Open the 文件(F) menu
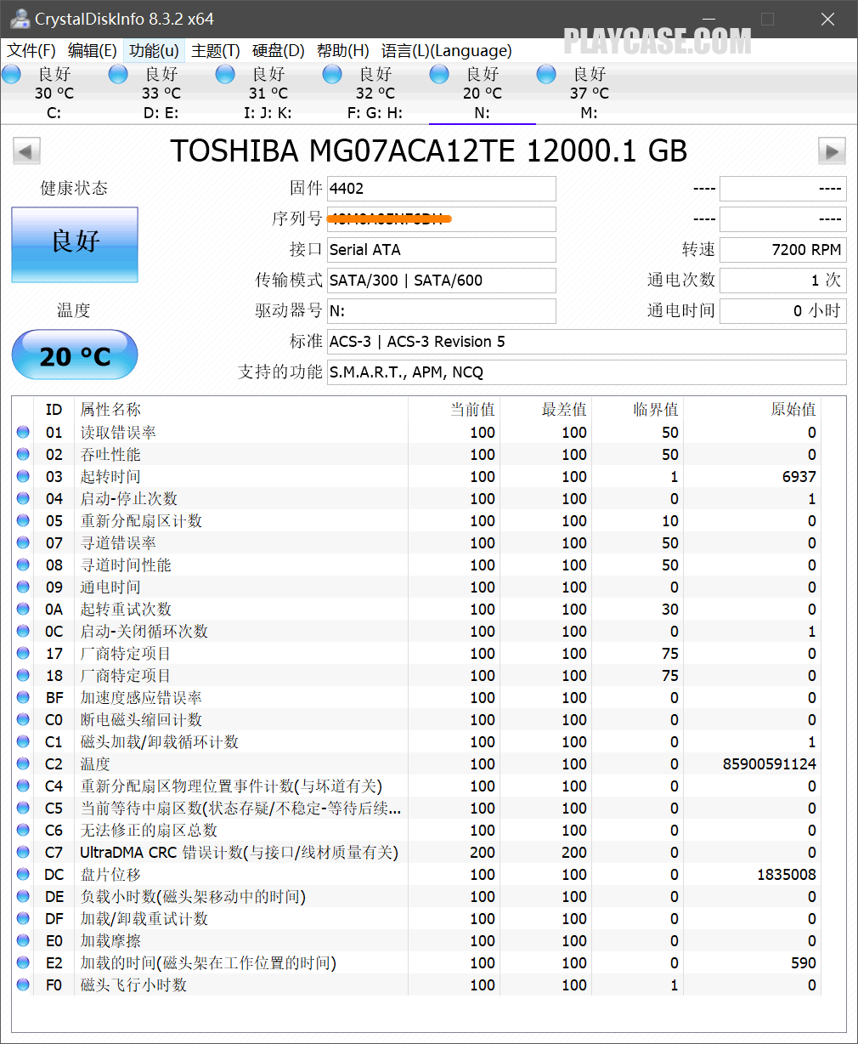The width and height of the screenshot is (858, 1044). click(31, 51)
